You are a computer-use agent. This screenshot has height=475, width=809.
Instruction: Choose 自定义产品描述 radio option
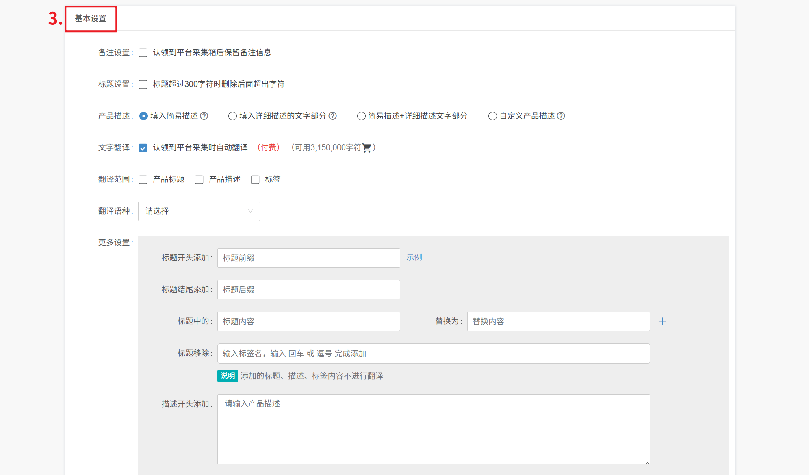(492, 116)
